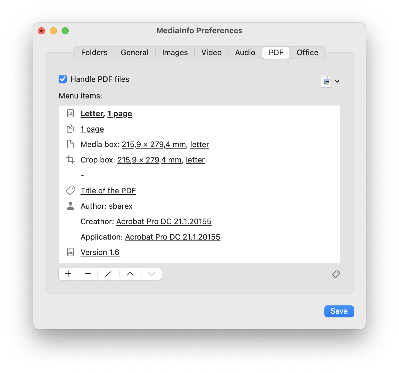
Task: Select 'Title of the PDF' row
Action: pos(199,190)
